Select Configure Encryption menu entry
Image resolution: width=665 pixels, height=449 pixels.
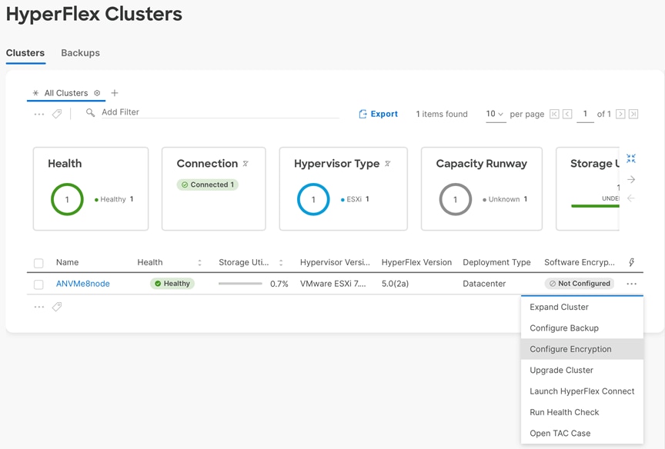tap(582, 349)
